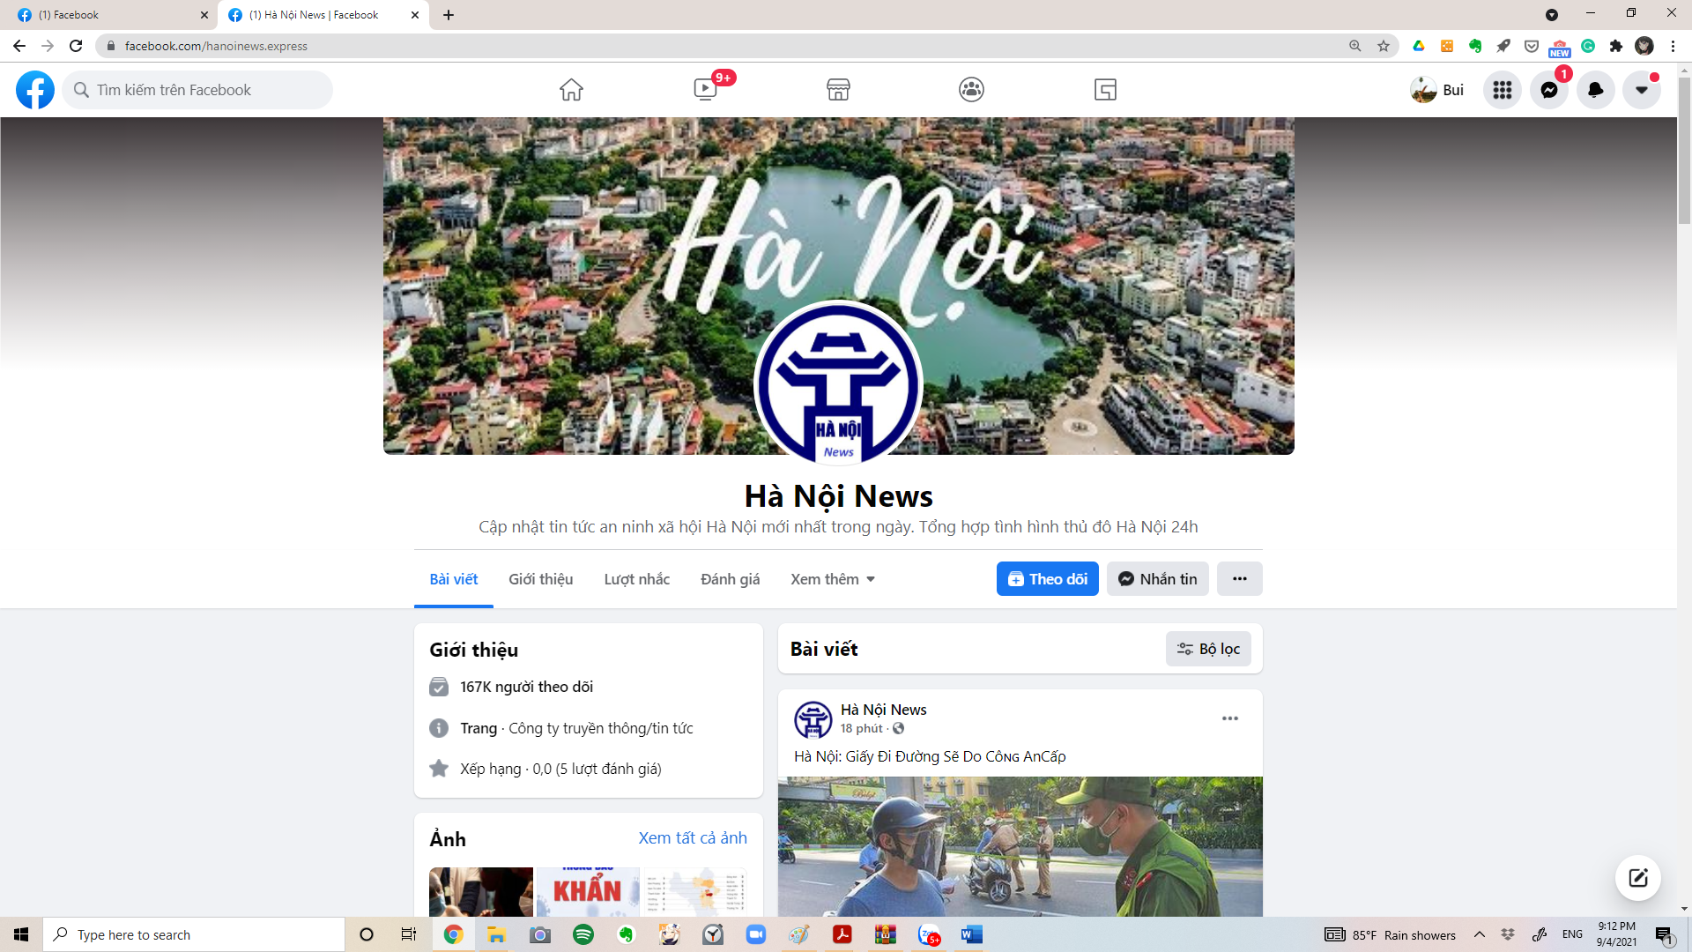The height and width of the screenshot is (952, 1692).
Task: Click the address bar URL field
Action: (723, 46)
